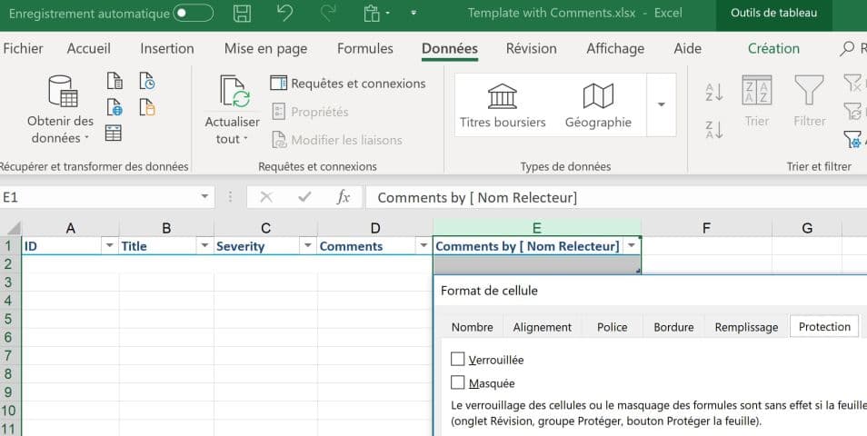867x436 pixels.
Task: Open the Formules ribbon tab
Action: [364, 49]
